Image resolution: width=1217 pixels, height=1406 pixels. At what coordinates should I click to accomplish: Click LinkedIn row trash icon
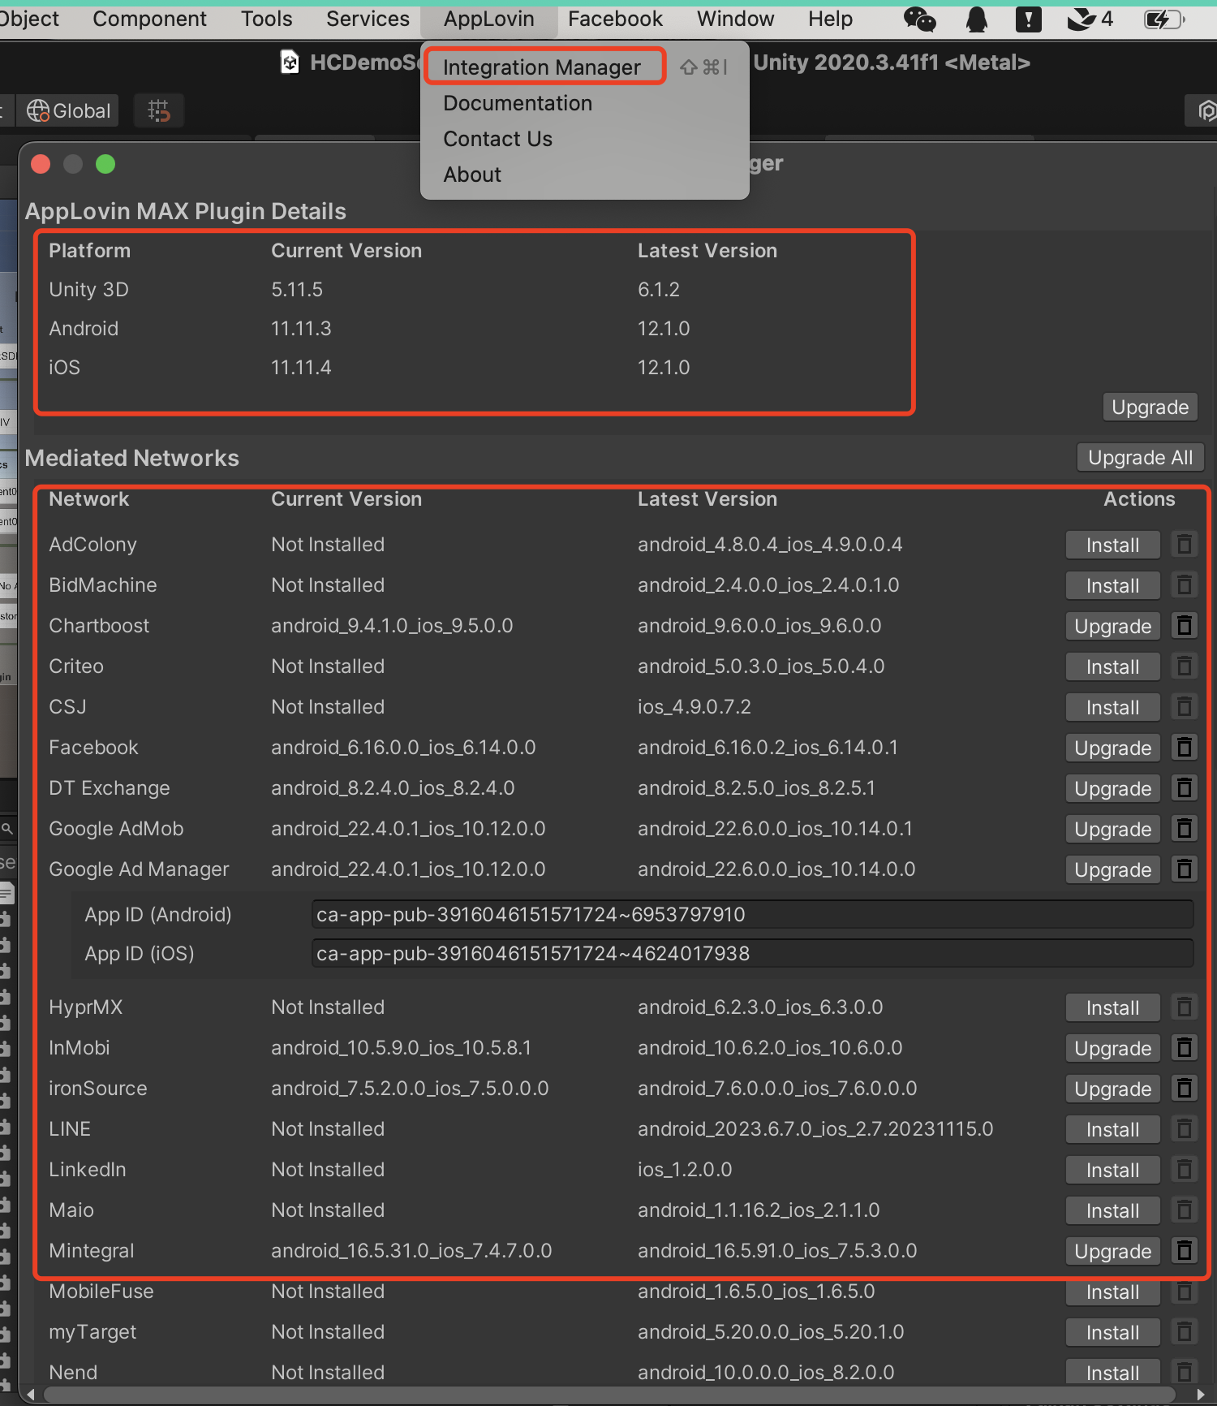pos(1185,1170)
